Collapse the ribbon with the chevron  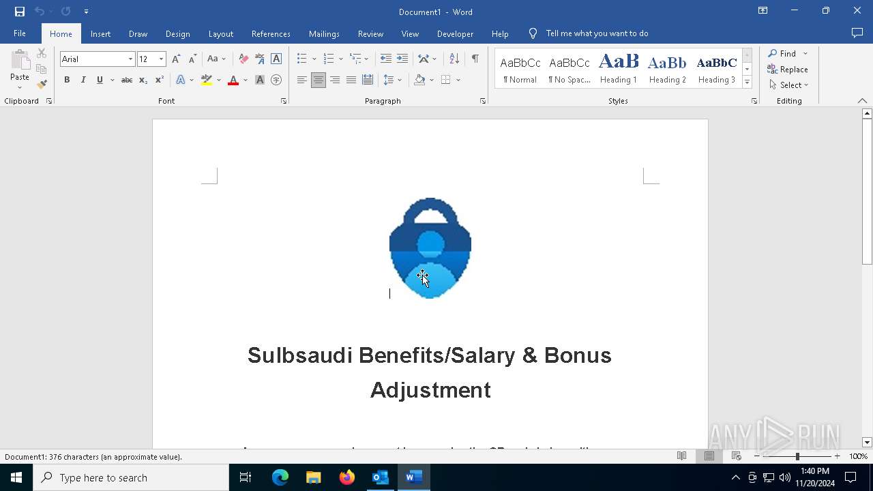[862, 101]
